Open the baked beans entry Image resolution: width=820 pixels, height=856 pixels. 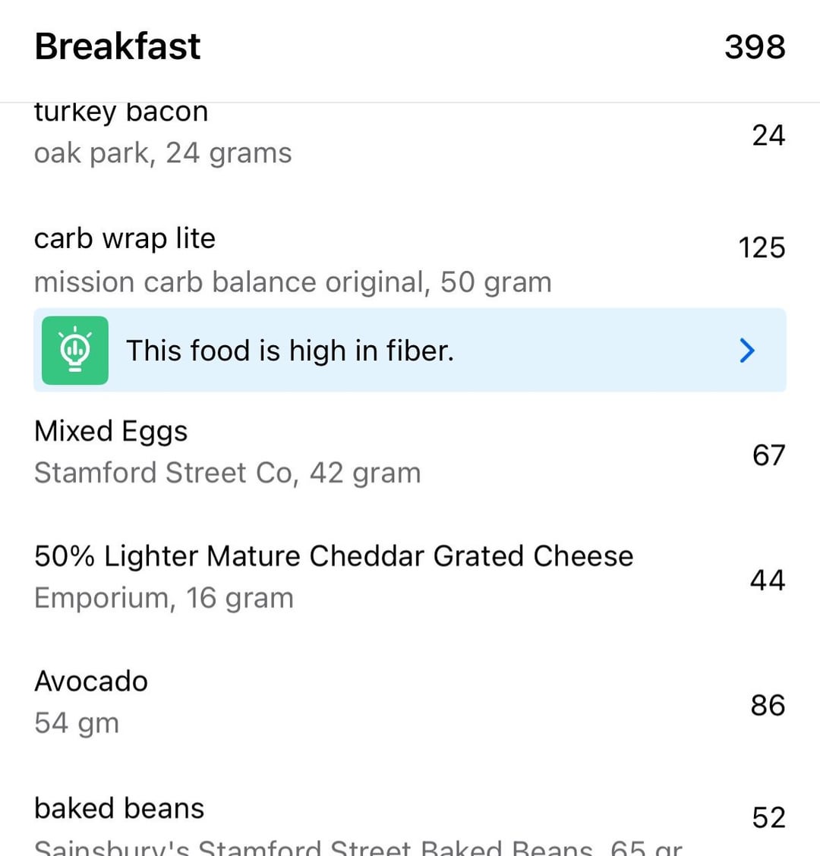[x=119, y=808]
